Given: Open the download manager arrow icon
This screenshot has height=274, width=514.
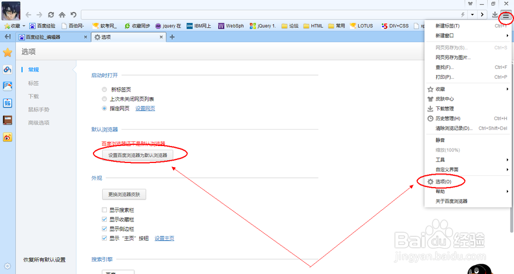Looking at the screenshot, I should coord(494,14).
